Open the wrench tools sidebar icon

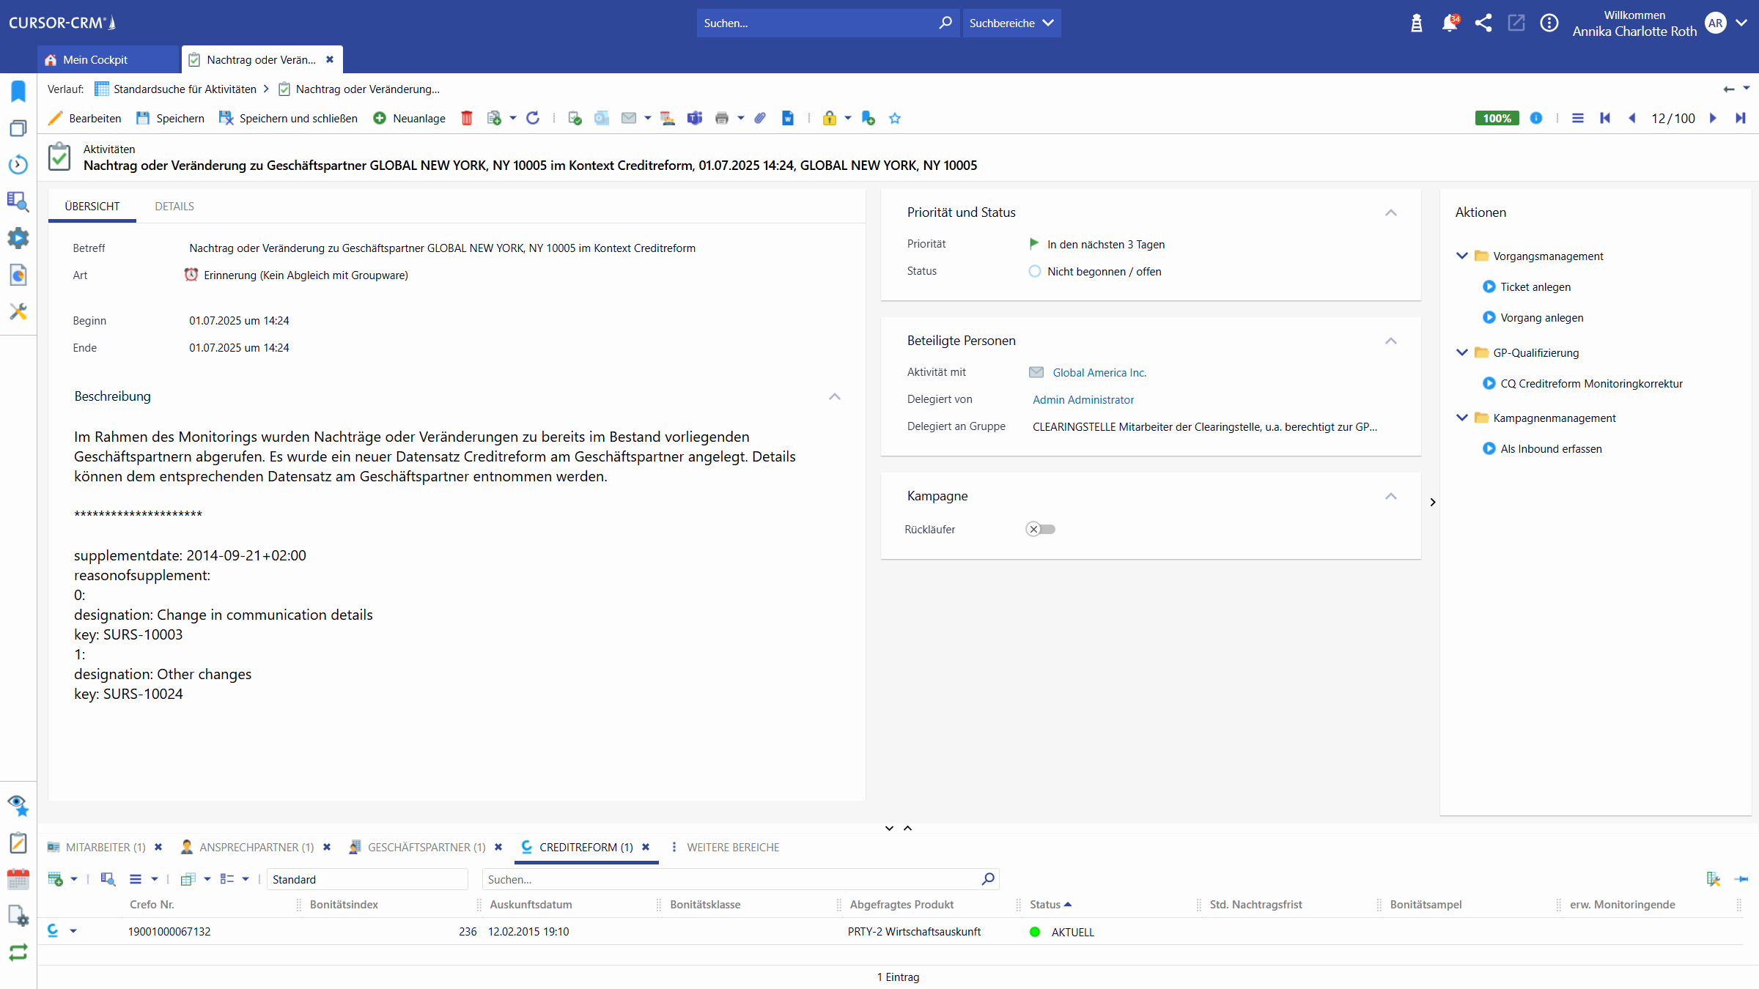pyautogui.click(x=18, y=311)
